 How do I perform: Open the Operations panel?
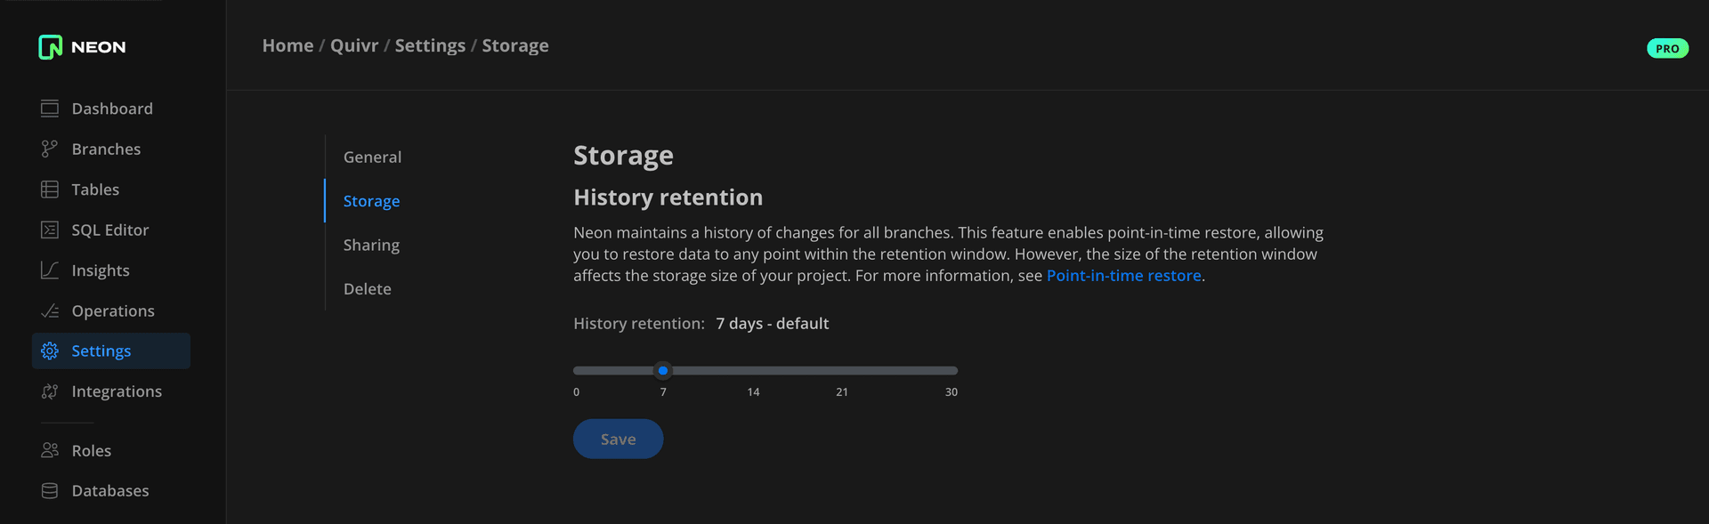point(113,310)
